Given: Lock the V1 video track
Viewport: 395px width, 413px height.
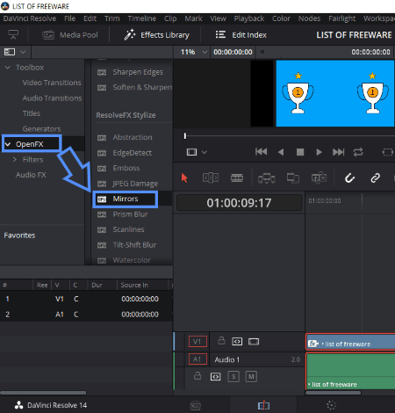Looking at the screenshot, I should click(x=221, y=341).
